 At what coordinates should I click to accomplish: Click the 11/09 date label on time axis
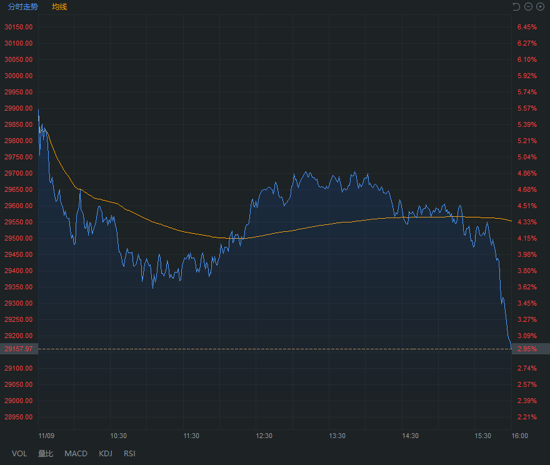tap(46, 436)
